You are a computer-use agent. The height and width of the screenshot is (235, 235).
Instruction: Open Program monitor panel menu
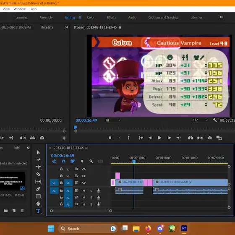tap(120, 27)
